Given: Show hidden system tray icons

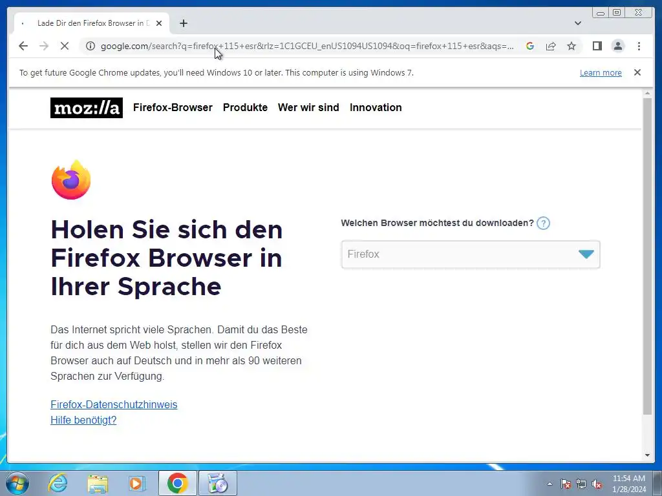Looking at the screenshot, I should pos(550,484).
